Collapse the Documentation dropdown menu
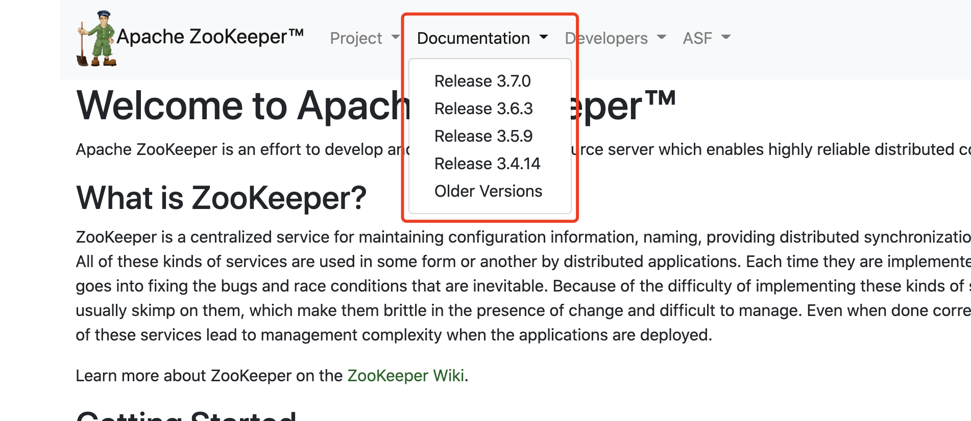Screen dimensions: 971x421 (482, 38)
